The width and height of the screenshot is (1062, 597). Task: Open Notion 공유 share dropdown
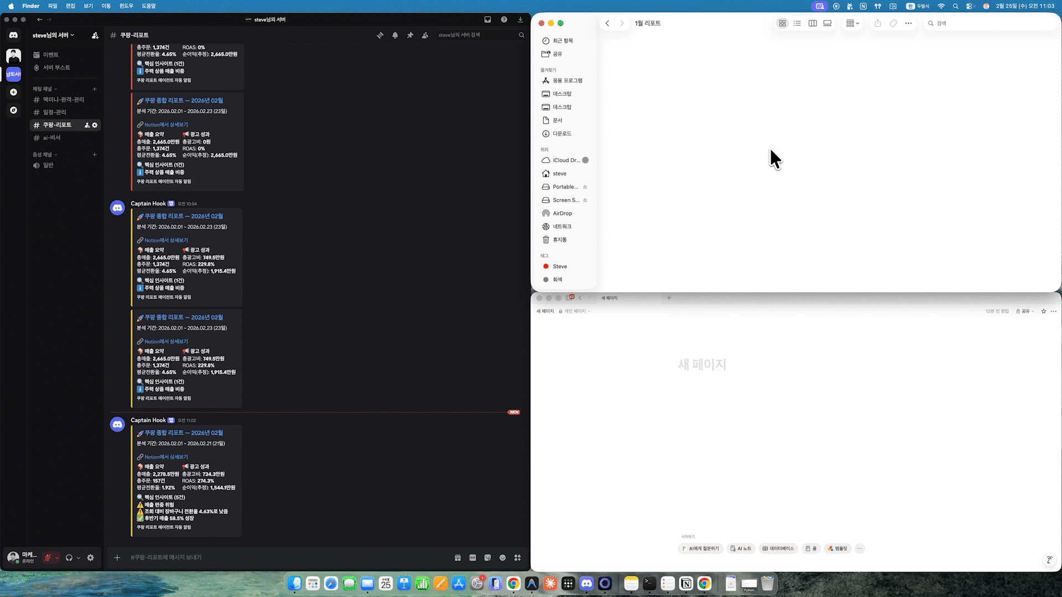[1025, 311]
